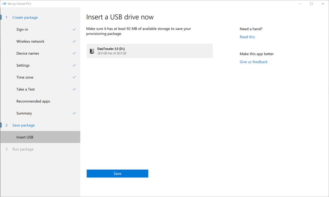Maximize the Set up School PCs window
Image resolution: width=329 pixels, height=197 pixels.
click(311, 4)
